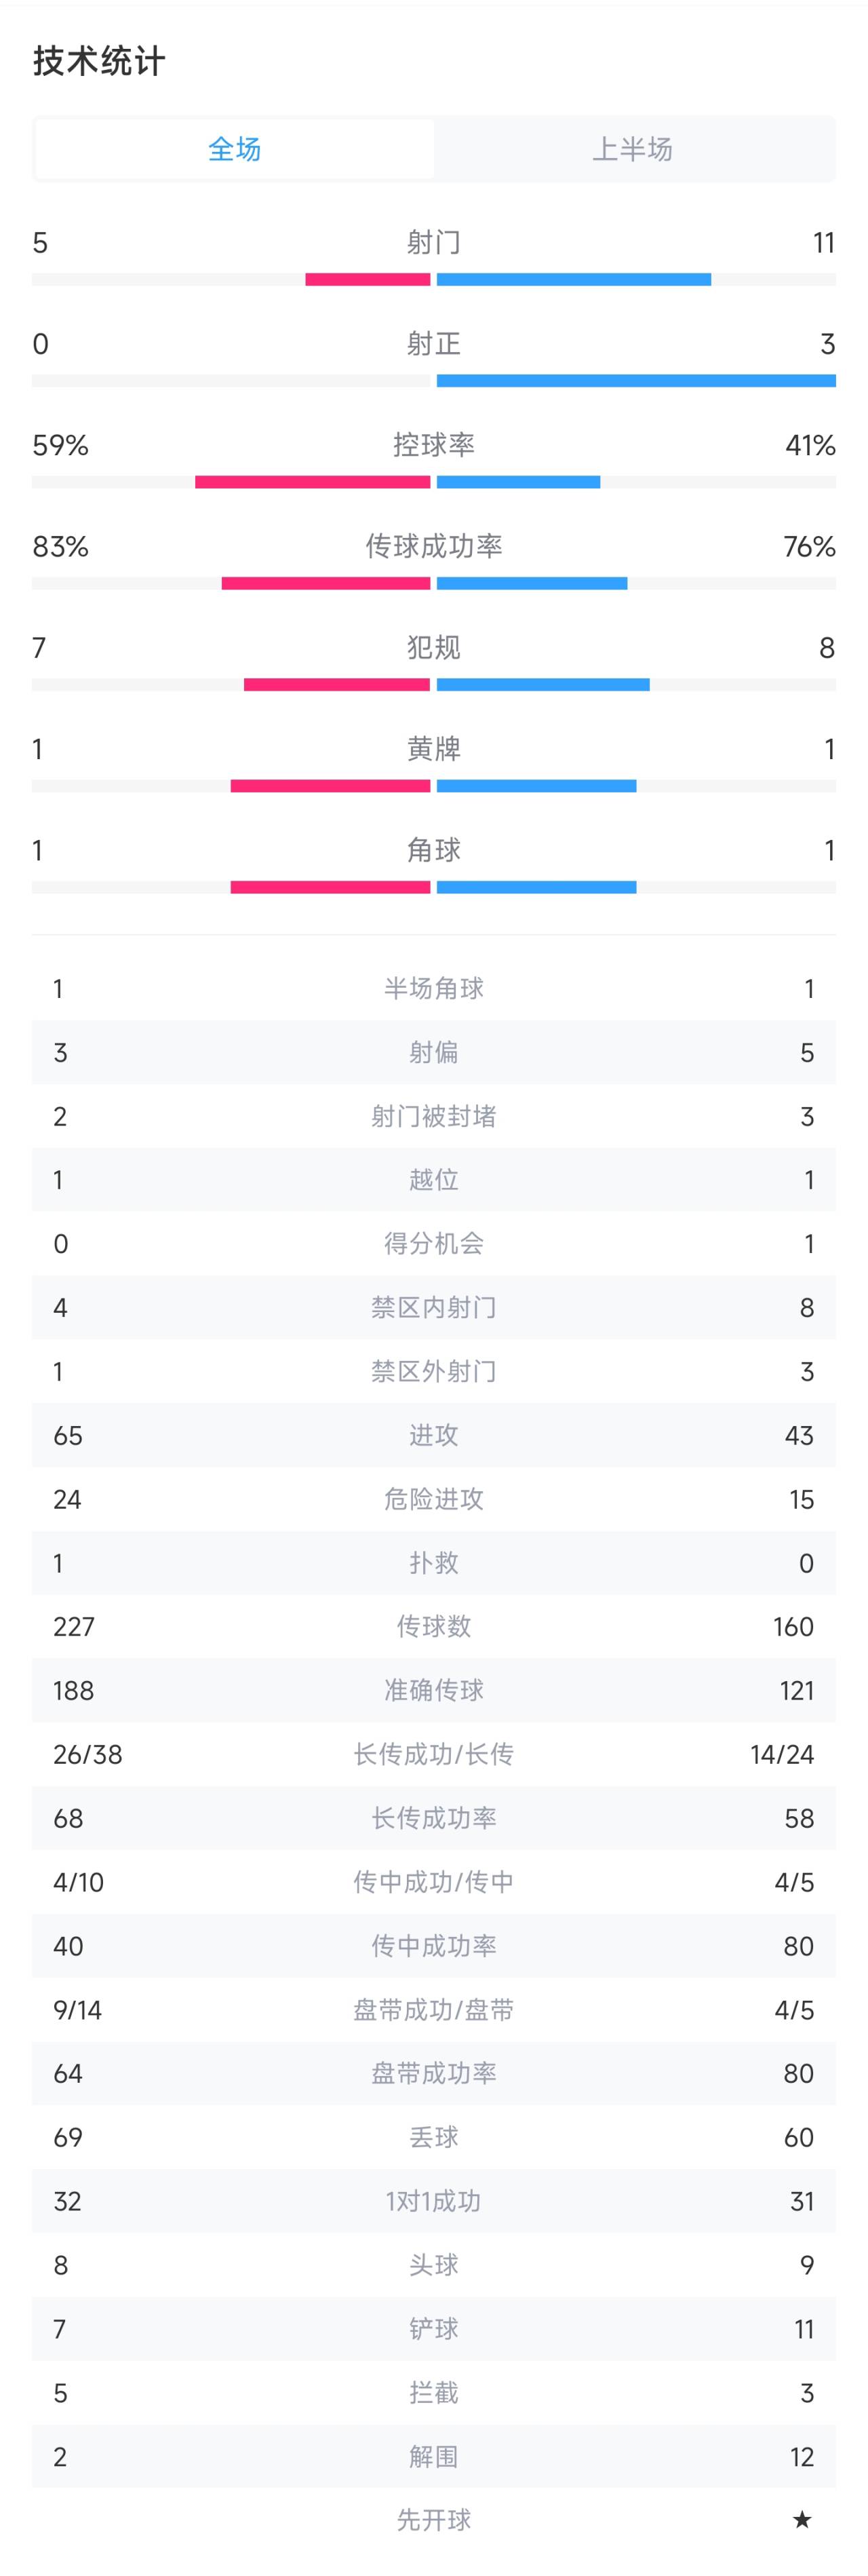Select the 得分机会 row
The width and height of the screenshot is (868, 2576).
click(x=434, y=1244)
